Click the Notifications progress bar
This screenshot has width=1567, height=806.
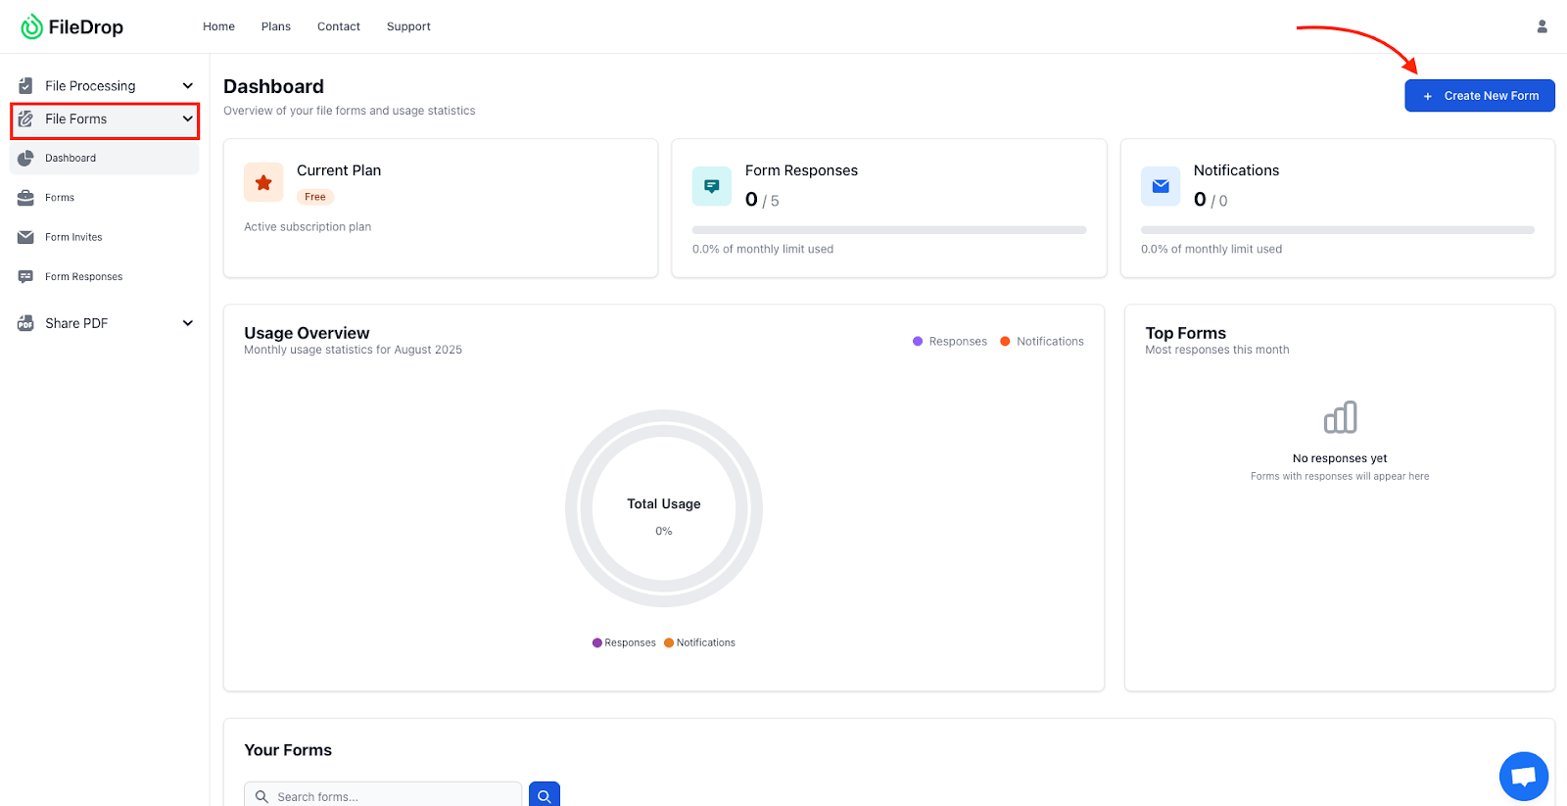coord(1338,230)
